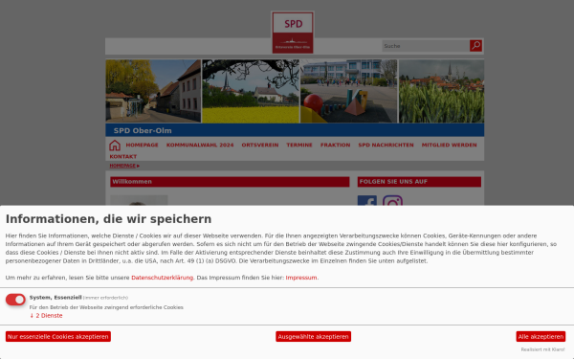This screenshot has height=359, width=574.
Task: Open the Facebook icon link
Action: click(x=366, y=200)
